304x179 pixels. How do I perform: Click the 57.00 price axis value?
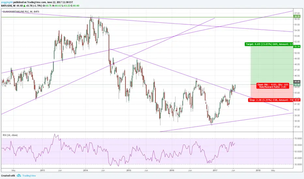click(x=297, y=13)
